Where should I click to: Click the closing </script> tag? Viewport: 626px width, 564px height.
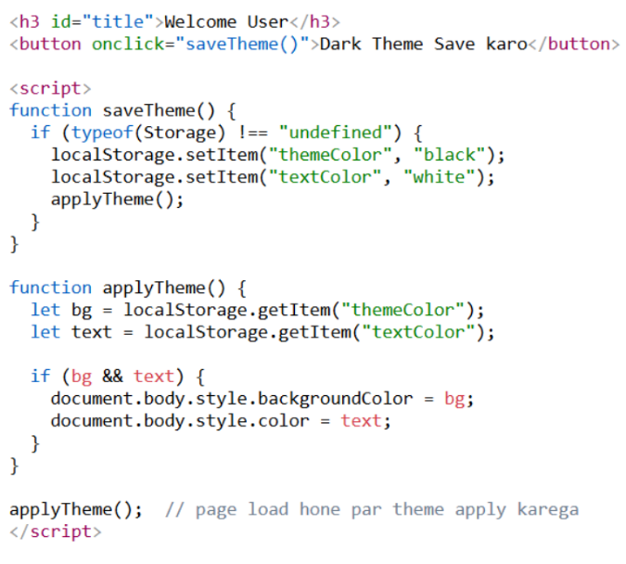point(56,532)
